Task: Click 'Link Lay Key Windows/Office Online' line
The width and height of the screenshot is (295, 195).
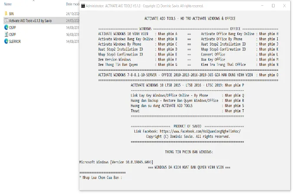Action: (x=187, y=95)
